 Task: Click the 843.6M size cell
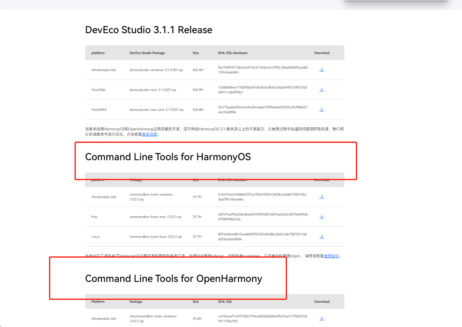[198, 70]
